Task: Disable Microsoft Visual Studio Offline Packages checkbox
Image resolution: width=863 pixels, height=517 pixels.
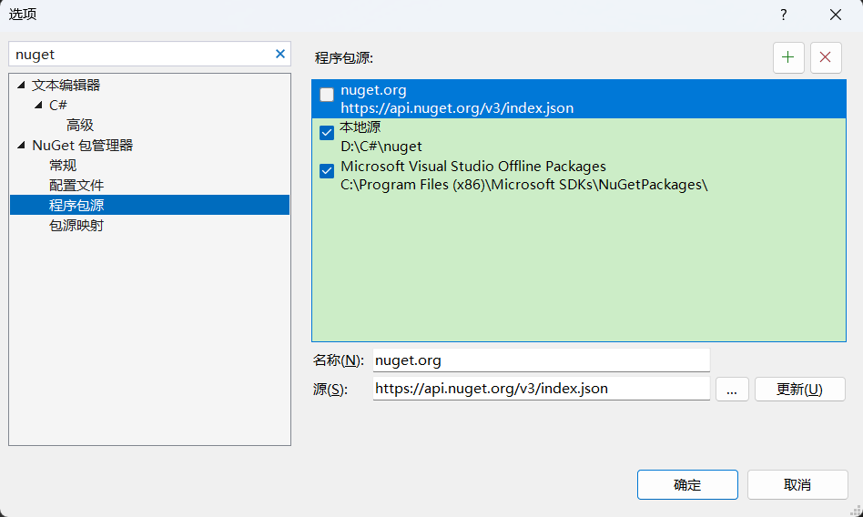Action: coord(327,171)
